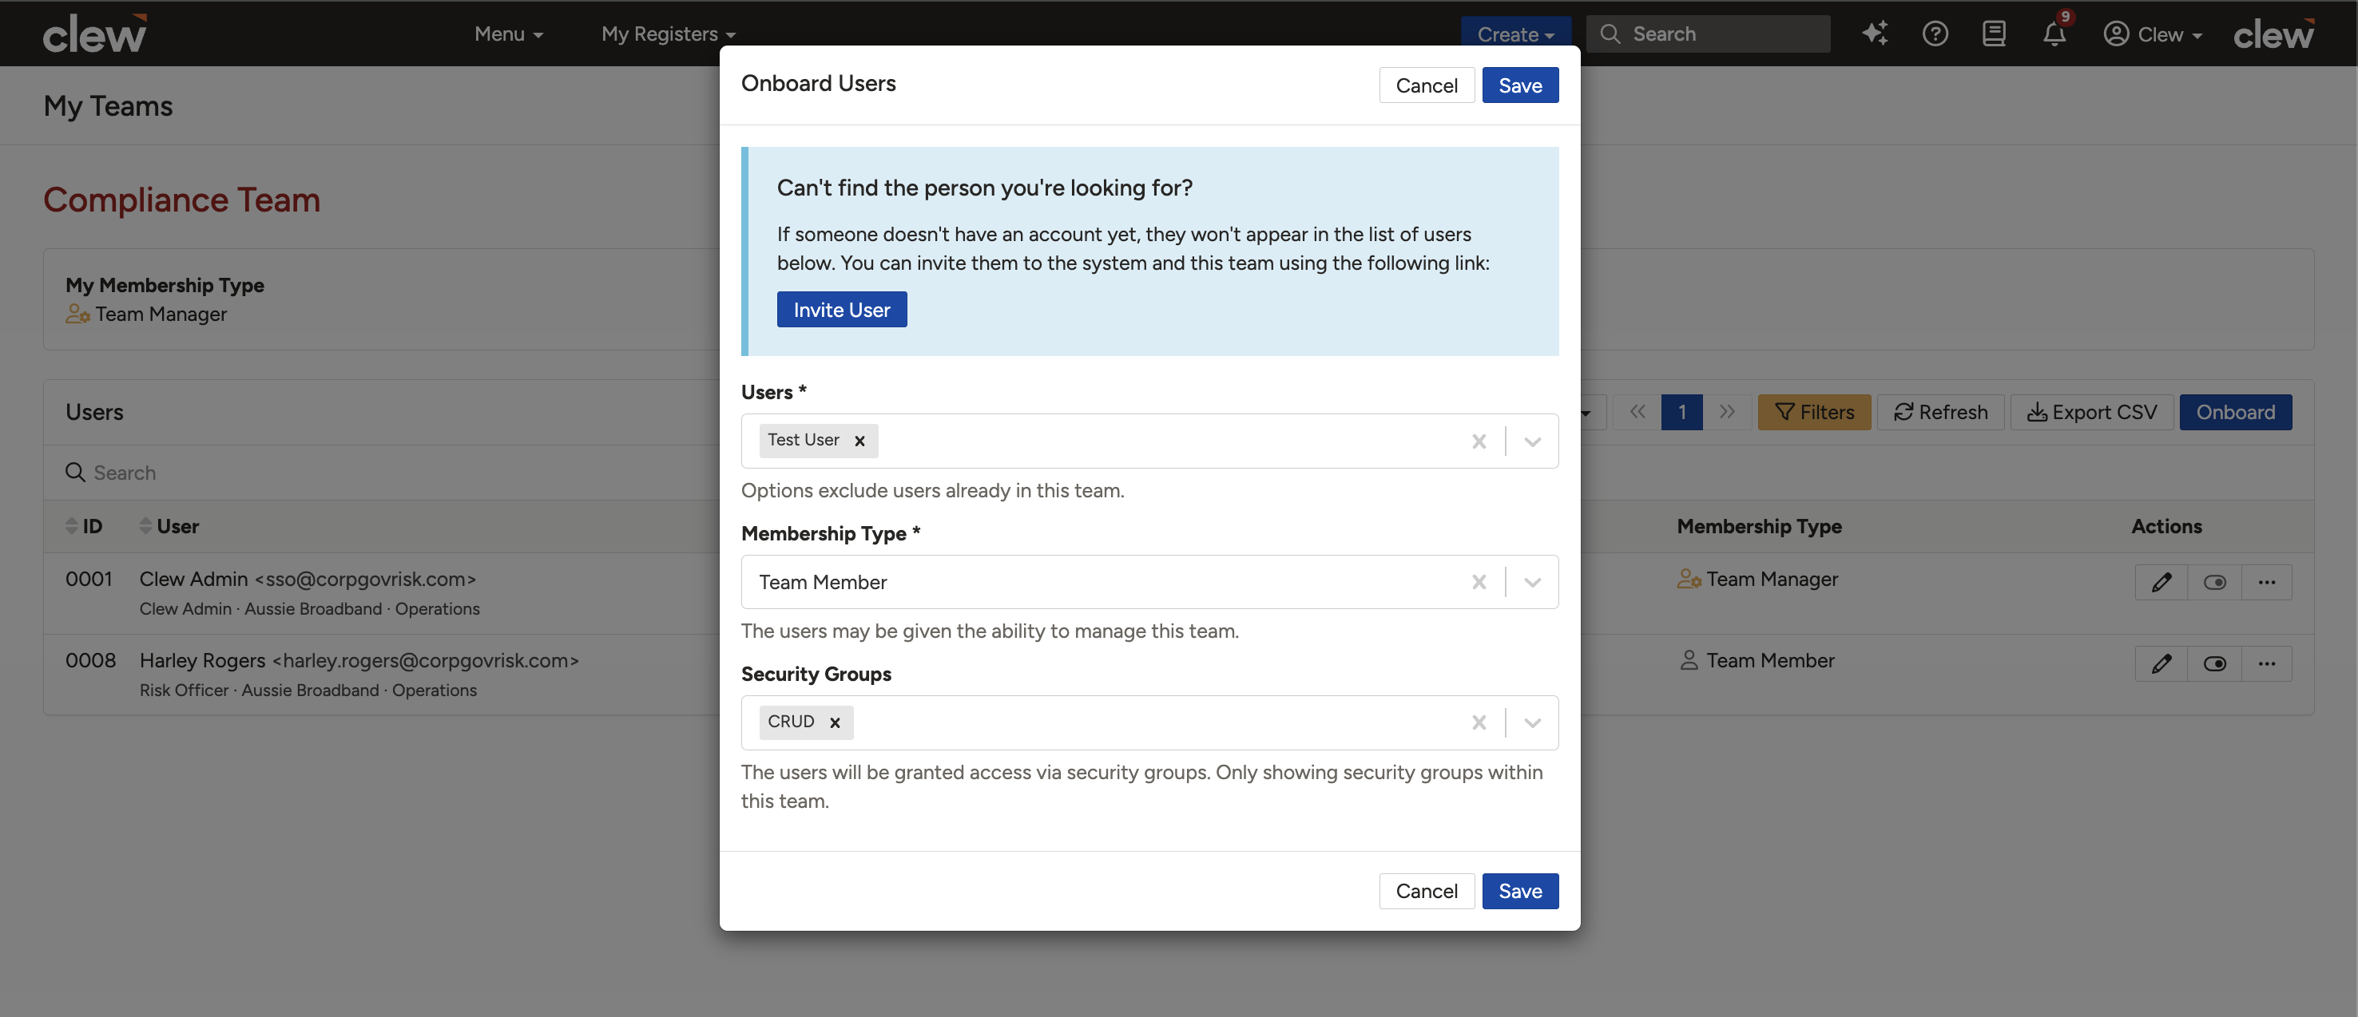
Task: Clear the Membership Type selection
Action: point(1479,582)
